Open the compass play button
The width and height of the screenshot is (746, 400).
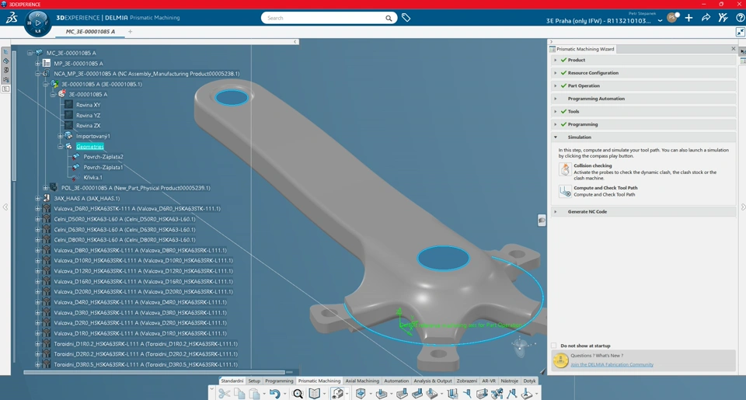click(37, 23)
